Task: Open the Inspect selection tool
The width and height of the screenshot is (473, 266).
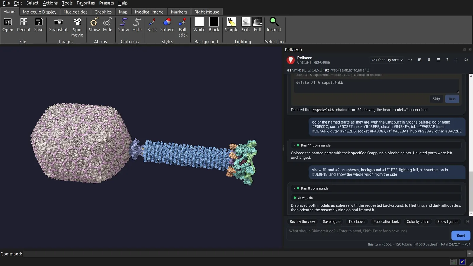Action: (274, 25)
